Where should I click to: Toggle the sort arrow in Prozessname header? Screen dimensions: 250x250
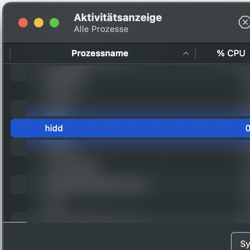pos(186,54)
